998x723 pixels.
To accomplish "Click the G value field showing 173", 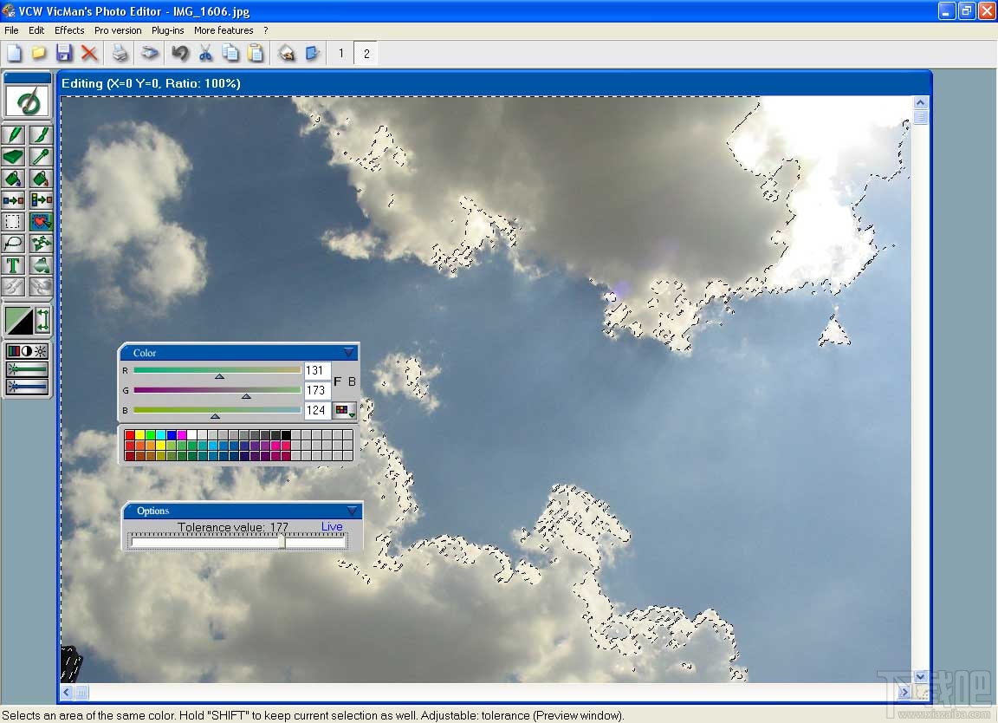I will click(317, 390).
